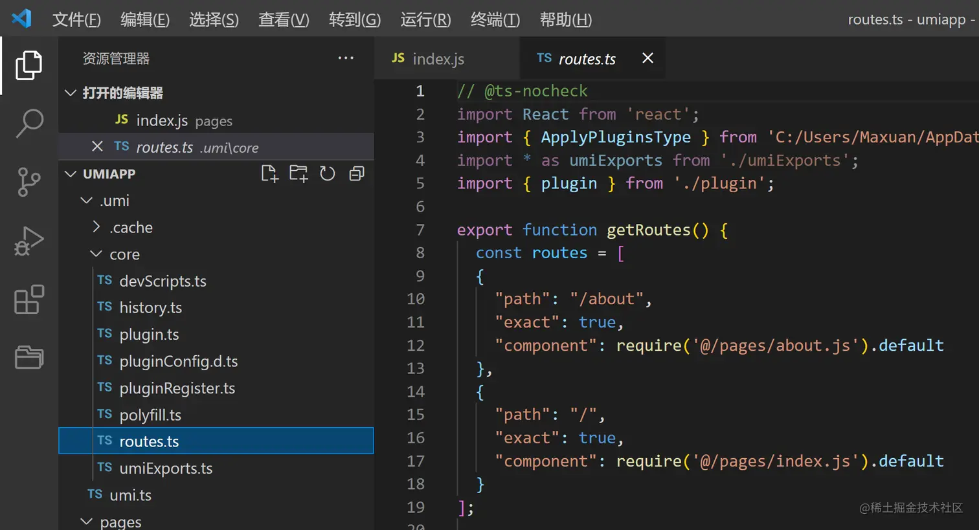Open umi.ts in the file tree
The width and height of the screenshot is (979, 530).
216,495
